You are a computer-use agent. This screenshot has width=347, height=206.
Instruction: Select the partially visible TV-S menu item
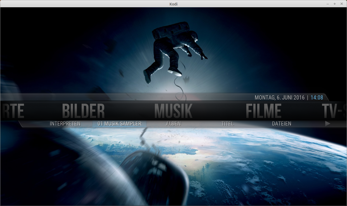(x=334, y=111)
